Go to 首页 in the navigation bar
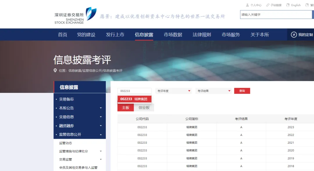This screenshot has width=314, height=171. (x=62, y=34)
